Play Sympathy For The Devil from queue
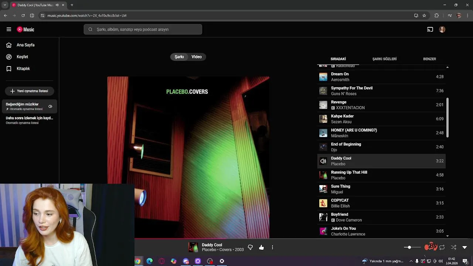This screenshot has width=473, height=266. point(381,91)
